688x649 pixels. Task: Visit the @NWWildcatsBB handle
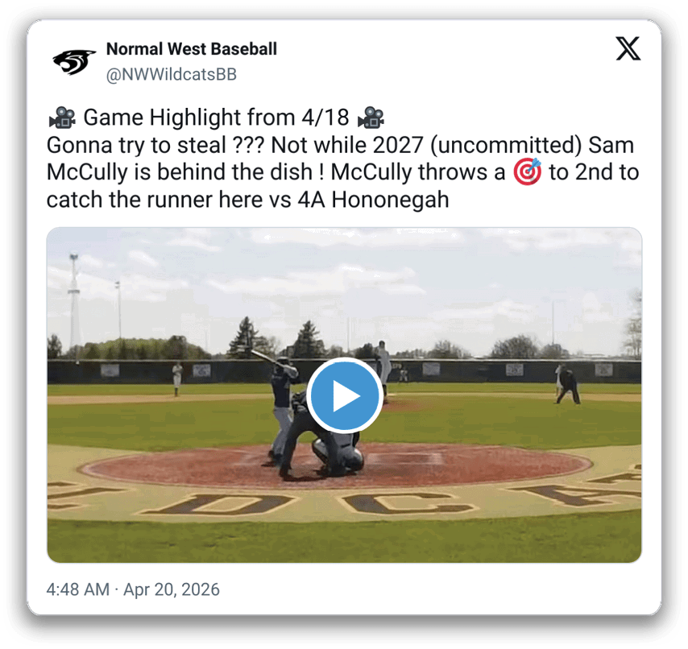point(171,75)
